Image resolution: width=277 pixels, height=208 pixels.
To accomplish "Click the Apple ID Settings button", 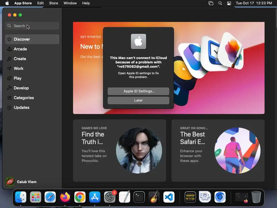I will [138, 91].
